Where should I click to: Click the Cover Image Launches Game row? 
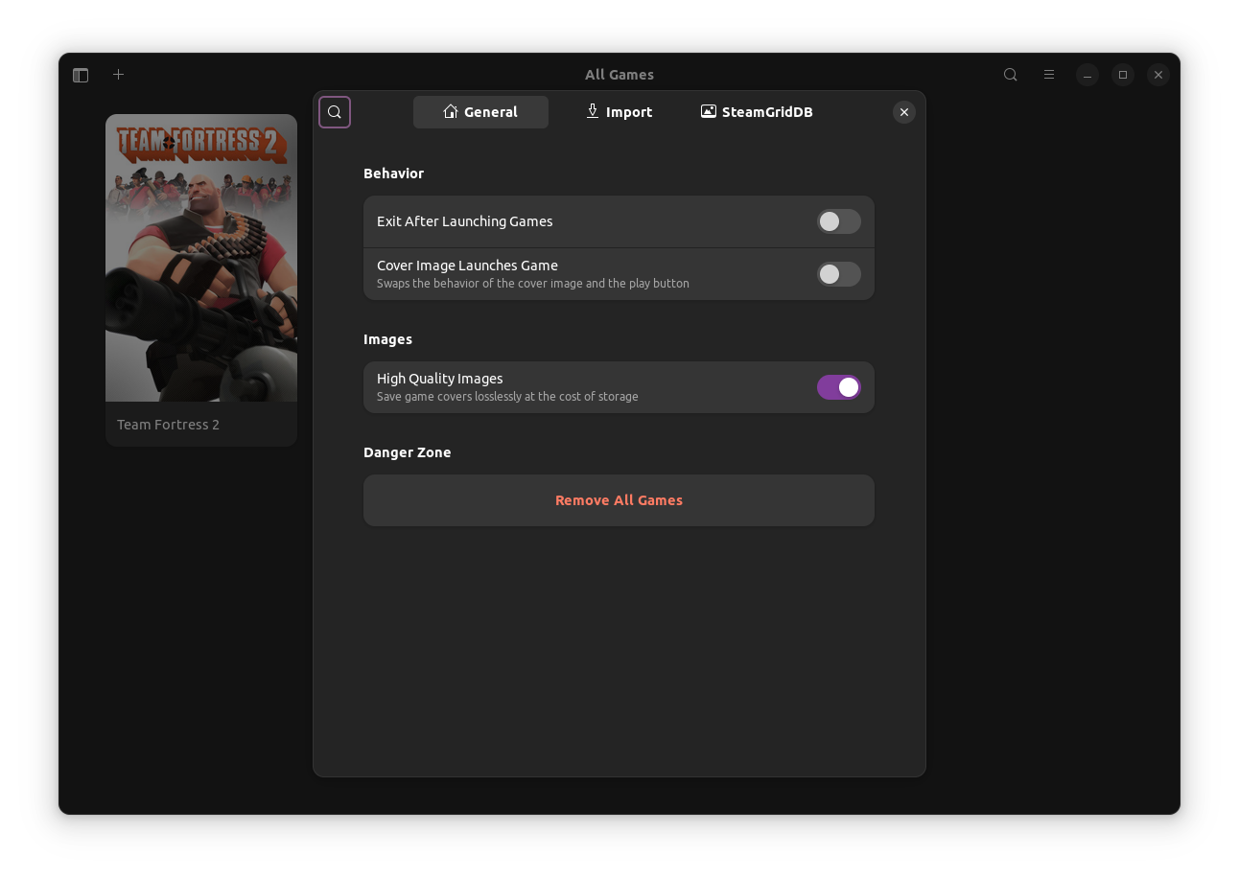575,273
